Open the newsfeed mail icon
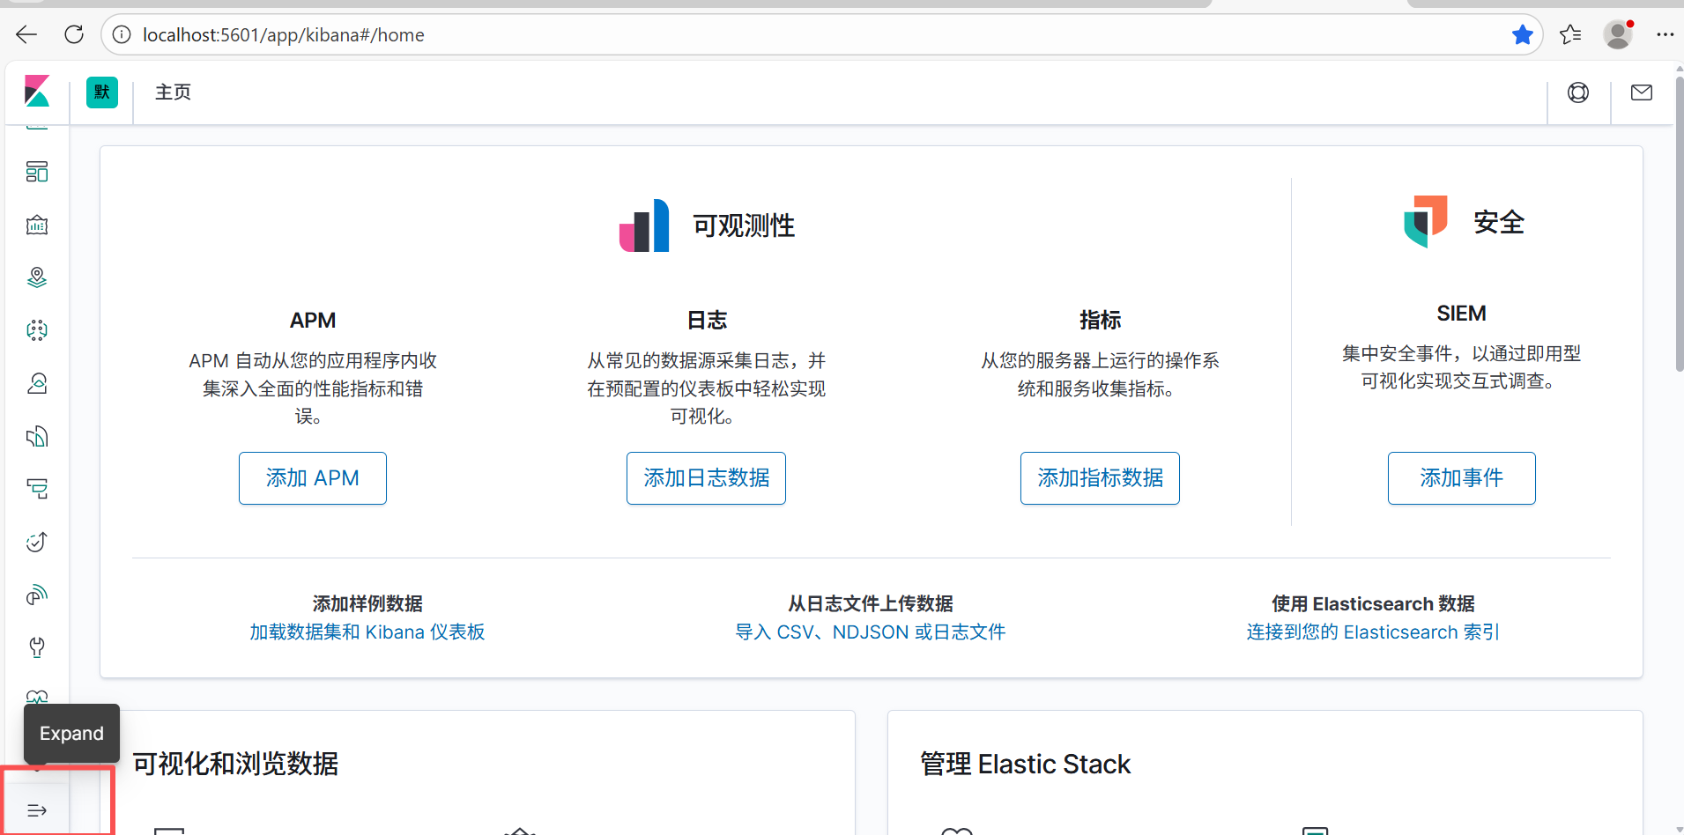Screen dimensions: 1684x835 tap(1642, 92)
